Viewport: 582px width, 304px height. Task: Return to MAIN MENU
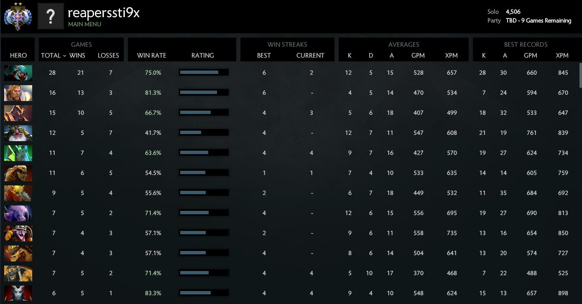(x=84, y=24)
